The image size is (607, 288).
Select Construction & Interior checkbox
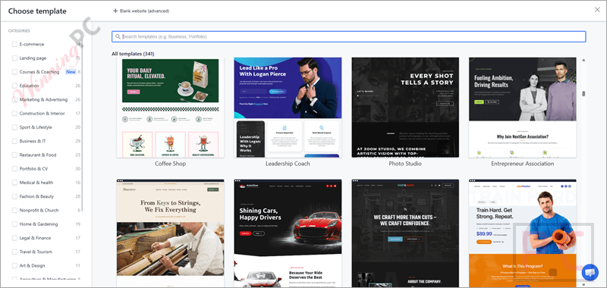[x=14, y=114]
